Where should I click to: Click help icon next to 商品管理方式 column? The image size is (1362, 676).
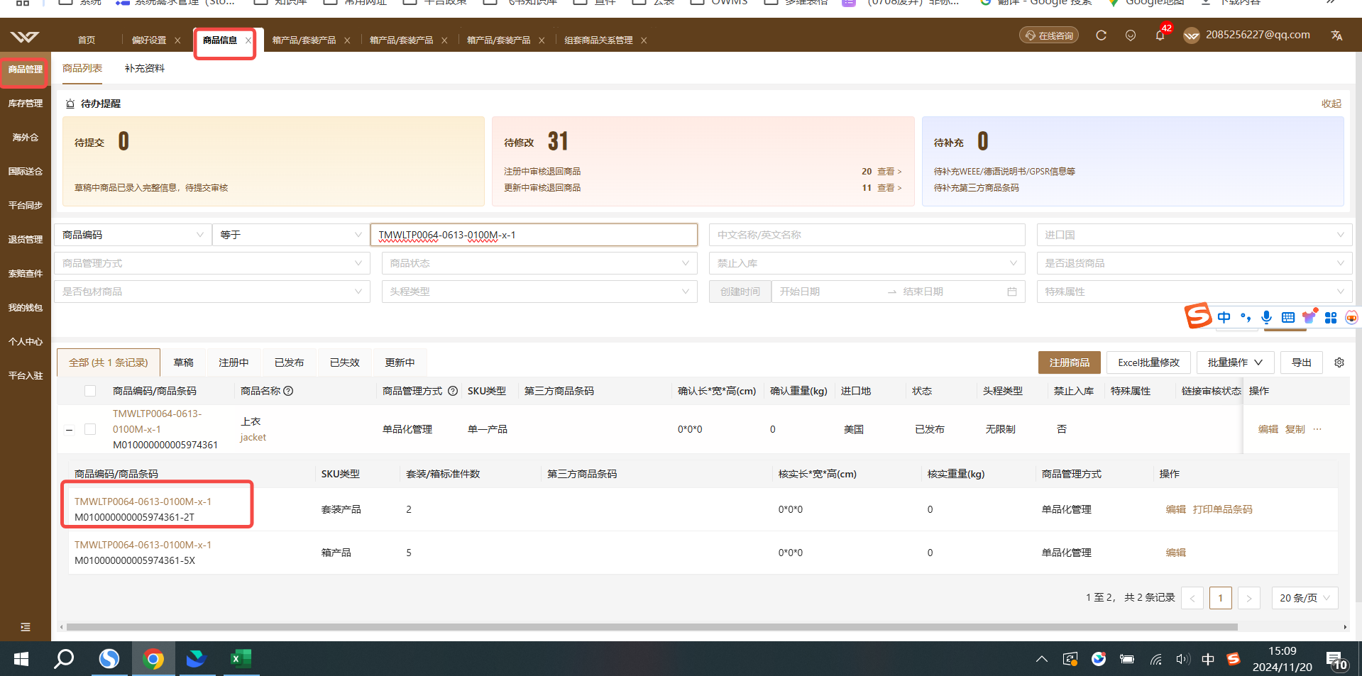click(453, 391)
